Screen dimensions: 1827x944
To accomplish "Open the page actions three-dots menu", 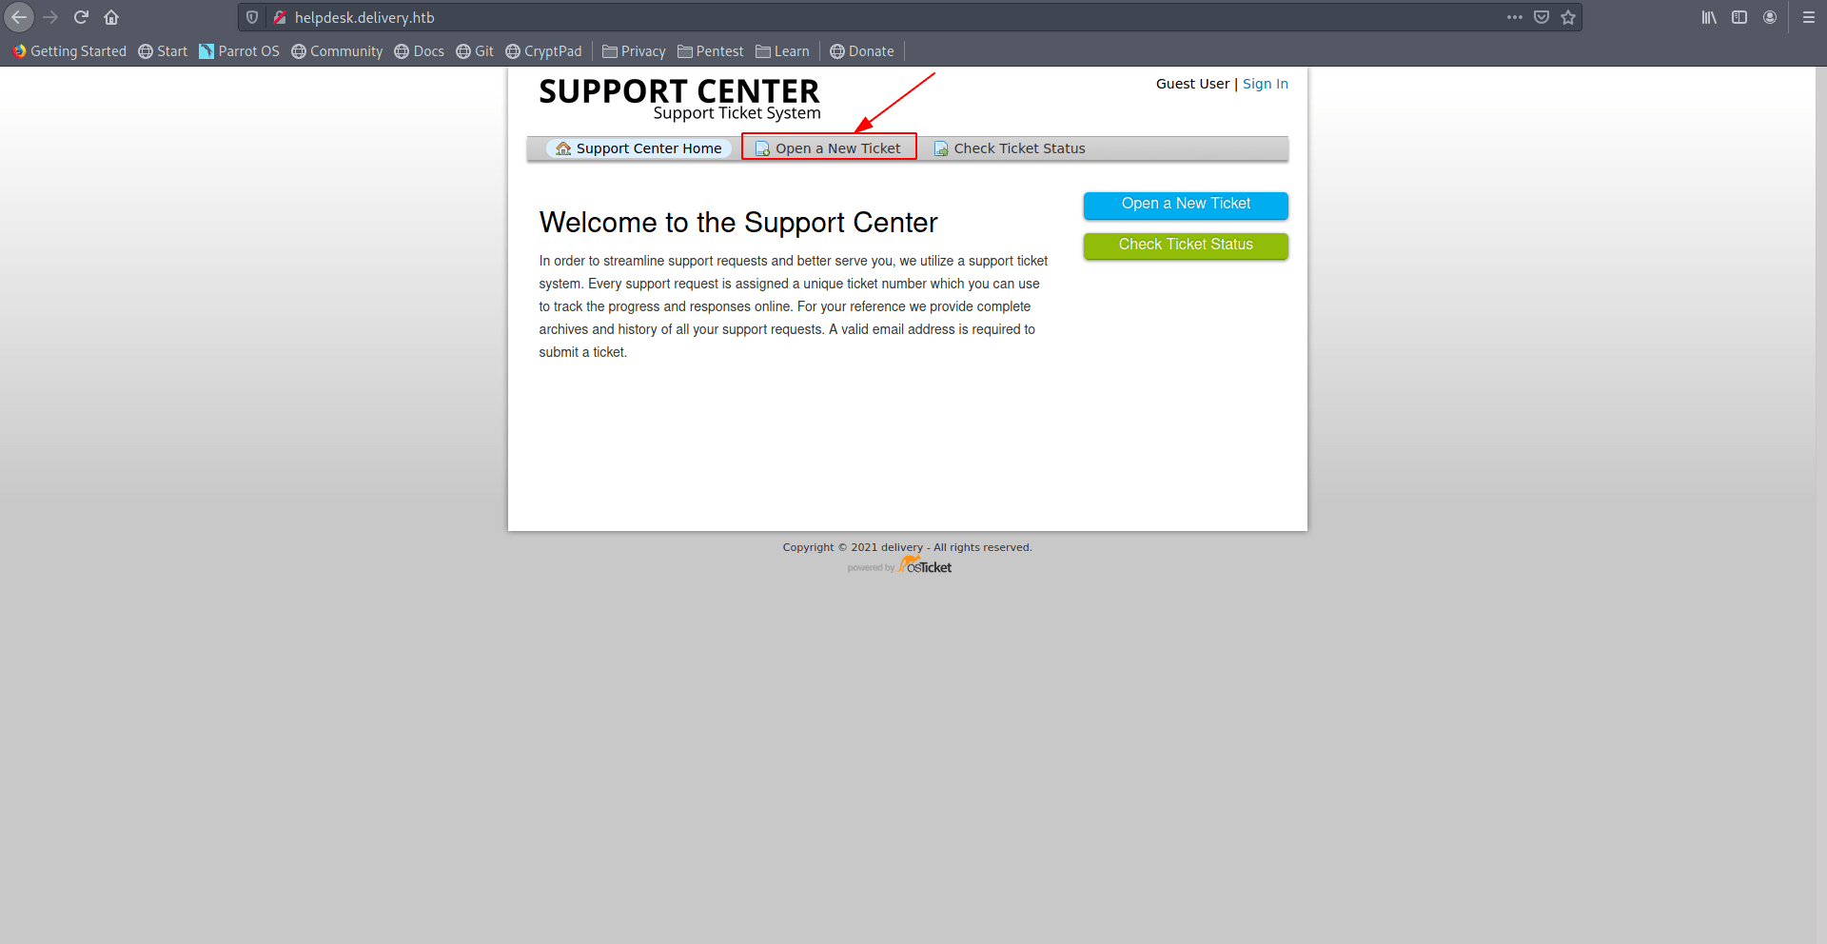I will click(1515, 17).
